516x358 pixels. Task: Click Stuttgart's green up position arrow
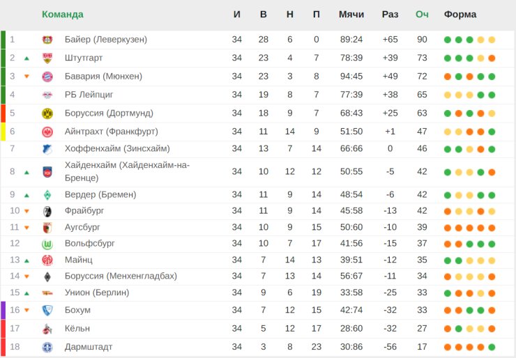pos(26,59)
